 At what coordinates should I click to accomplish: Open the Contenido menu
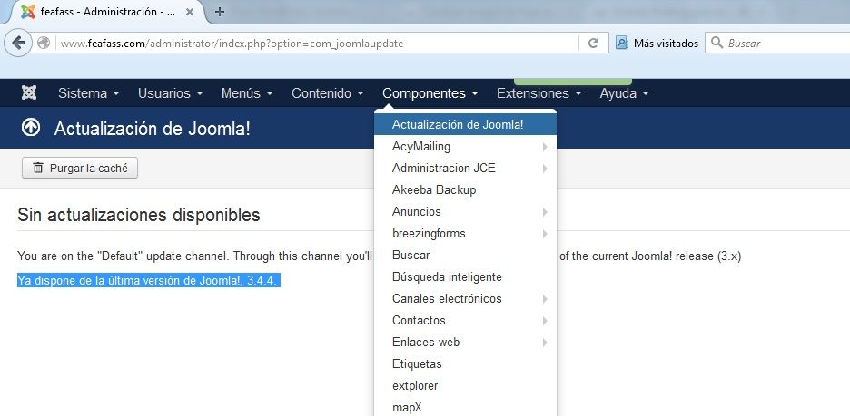pyautogui.click(x=328, y=93)
